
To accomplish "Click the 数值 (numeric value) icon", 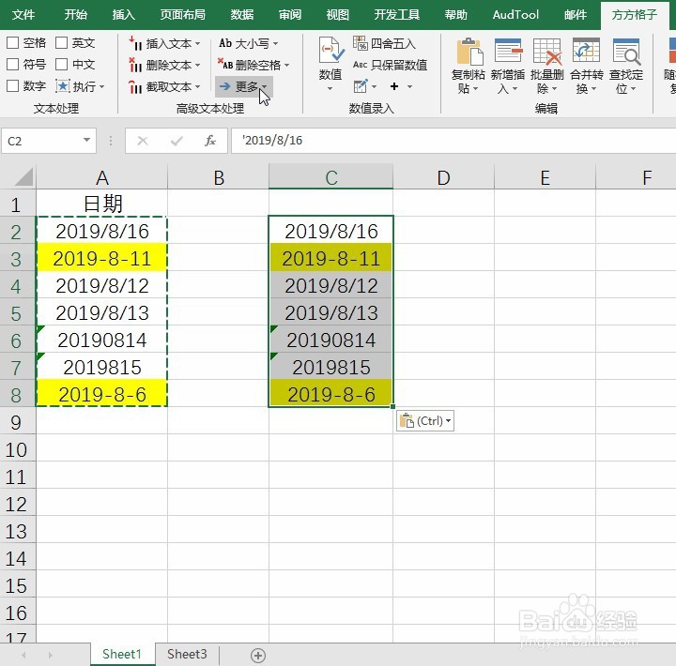I will pos(330,51).
